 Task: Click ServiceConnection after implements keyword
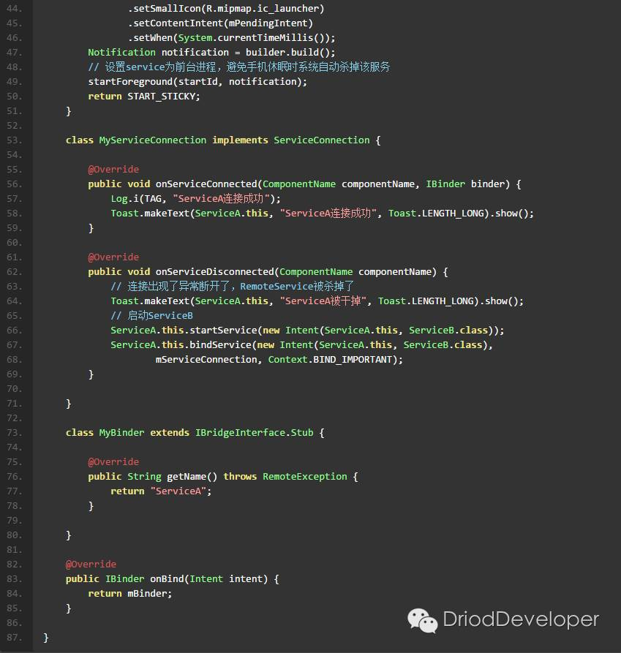tap(322, 140)
